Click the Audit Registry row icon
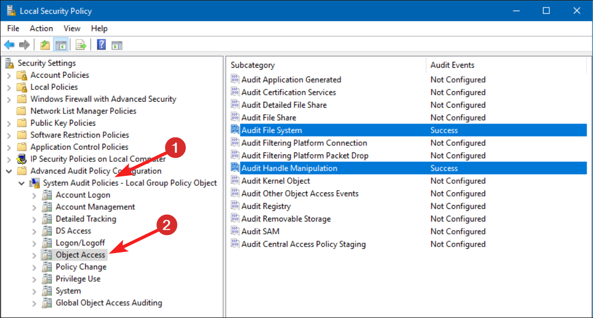Screen dimensions: 593x318 (235, 206)
